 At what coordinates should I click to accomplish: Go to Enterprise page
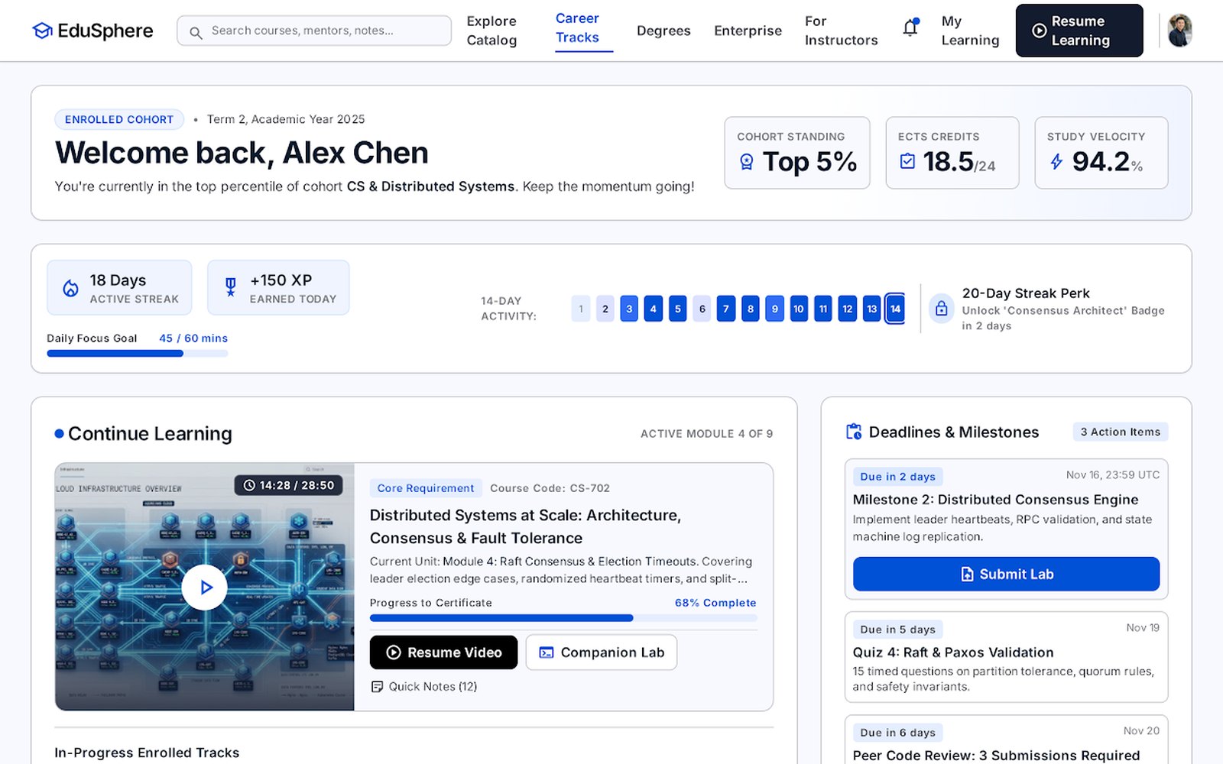click(748, 31)
